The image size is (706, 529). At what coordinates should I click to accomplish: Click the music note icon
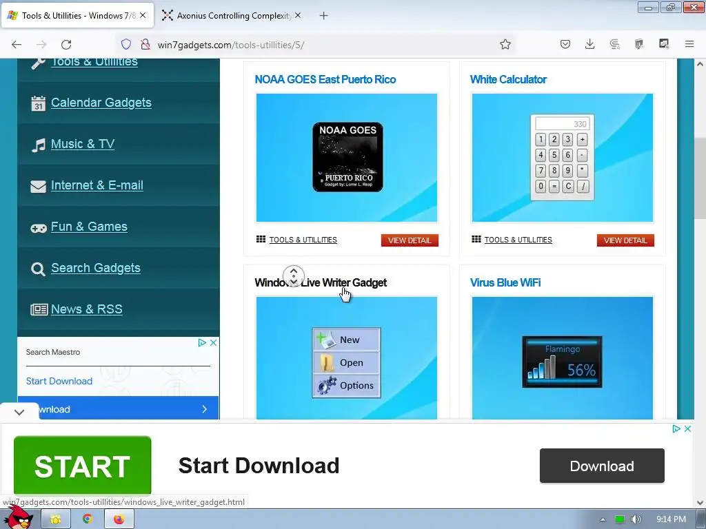[x=39, y=145]
